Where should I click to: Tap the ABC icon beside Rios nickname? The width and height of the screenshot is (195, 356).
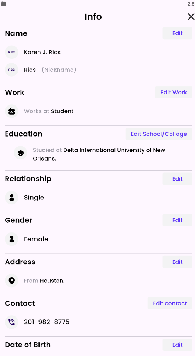click(11, 70)
